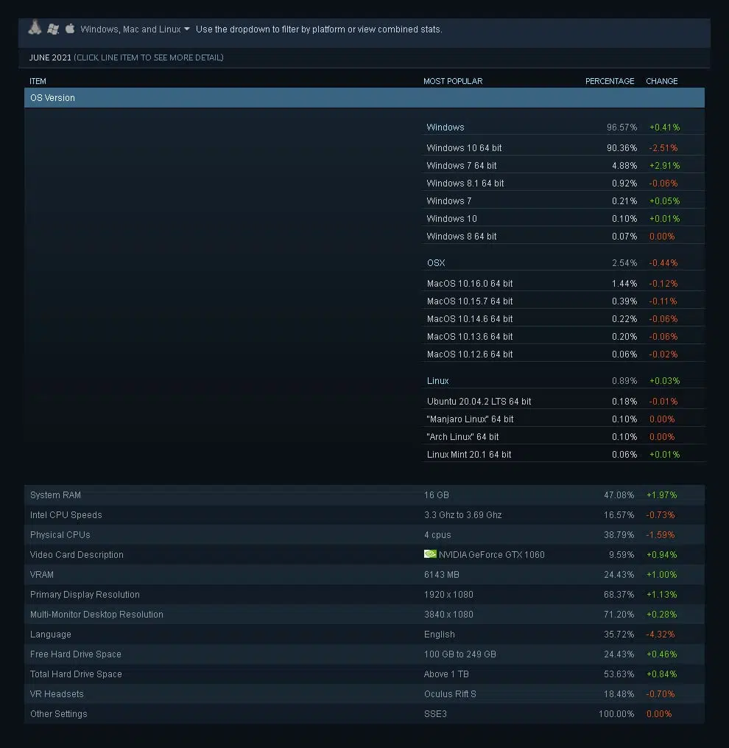Click the Linux penguin platform icon
Viewport: 729px width, 748px height.
click(35, 28)
